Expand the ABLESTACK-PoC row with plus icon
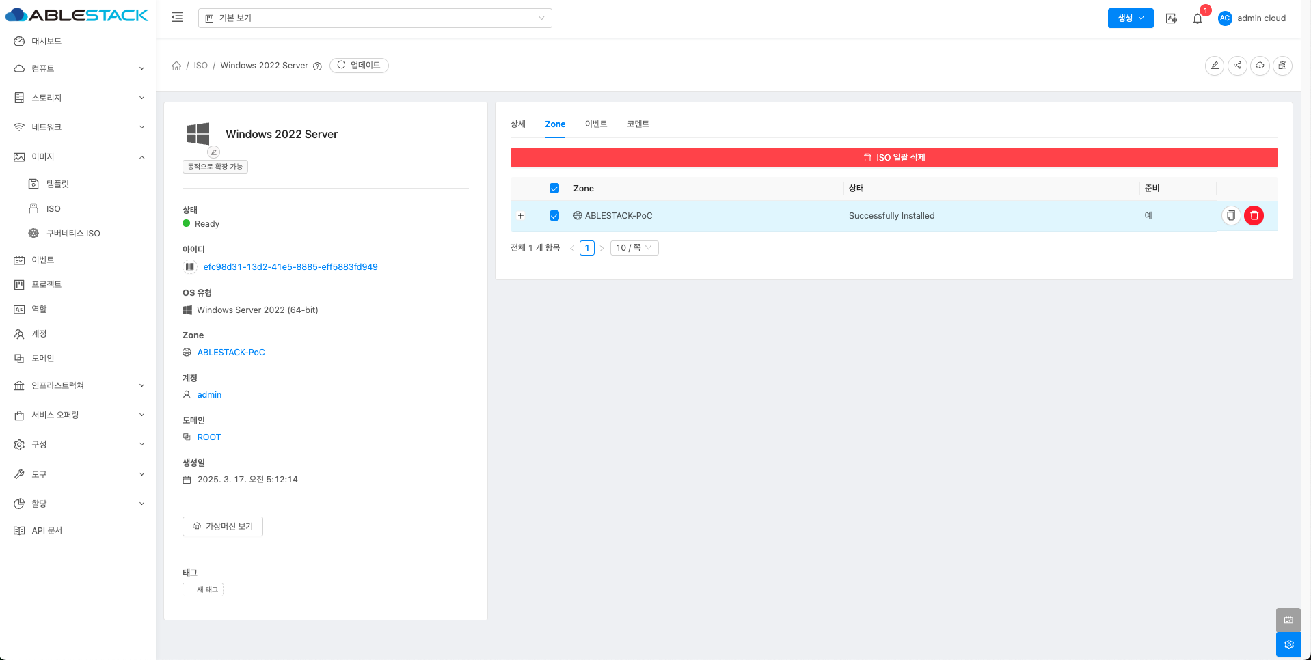Viewport: 1311px width, 660px height. click(521, 216)
